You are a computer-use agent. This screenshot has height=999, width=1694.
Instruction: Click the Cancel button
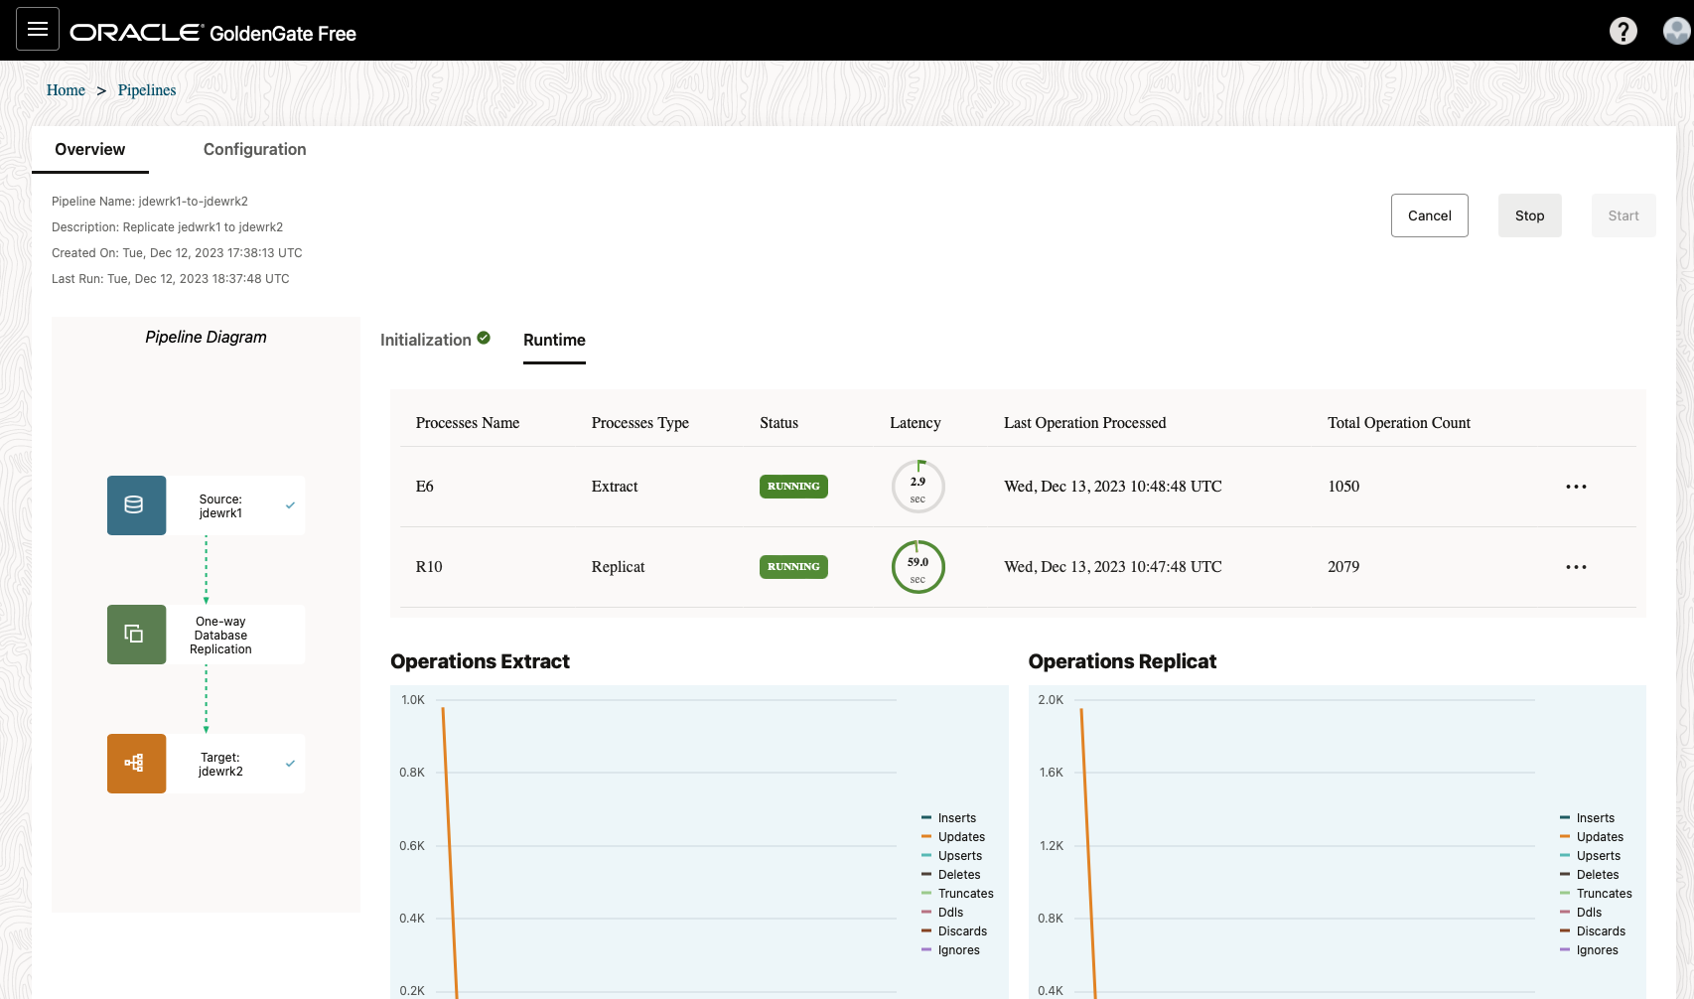point(1429,215)
